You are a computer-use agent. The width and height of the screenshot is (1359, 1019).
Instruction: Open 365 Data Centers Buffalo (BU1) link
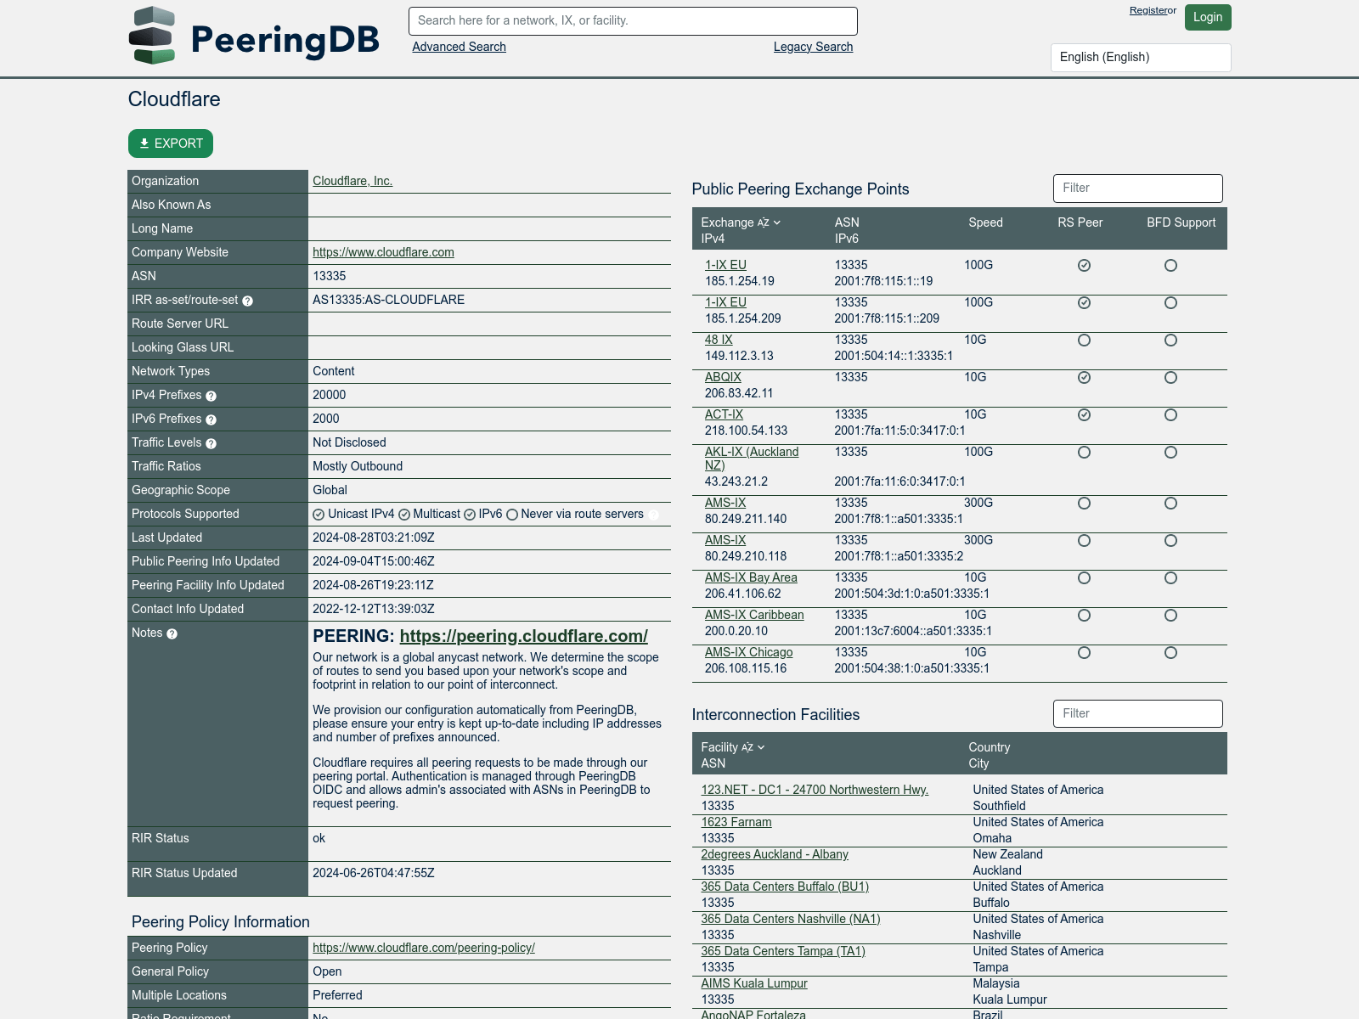pos(785,887)
